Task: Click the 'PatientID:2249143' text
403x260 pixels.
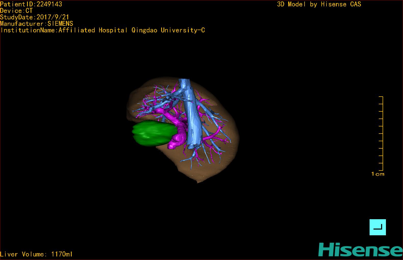Action: click(x=31, y=4)
